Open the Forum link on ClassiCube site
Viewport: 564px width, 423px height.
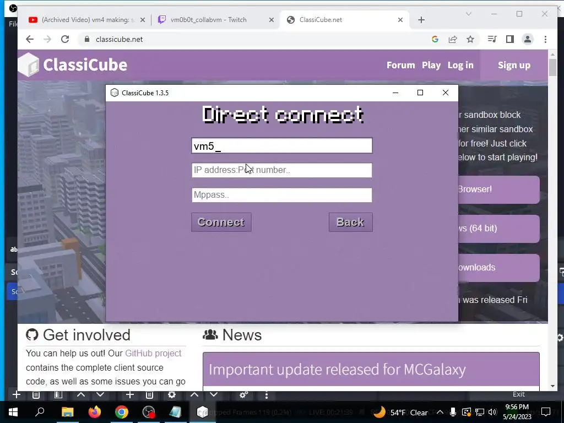point(401,65)
